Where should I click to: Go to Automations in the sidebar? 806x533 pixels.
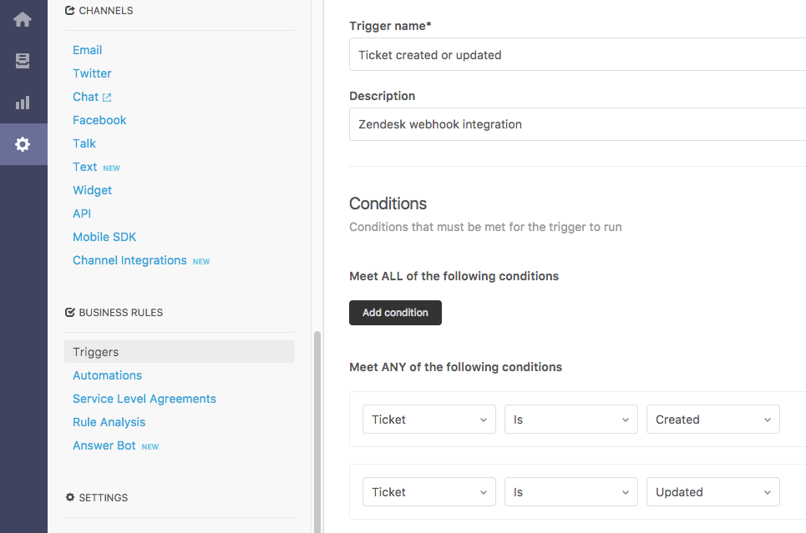[x=107, y=375]
